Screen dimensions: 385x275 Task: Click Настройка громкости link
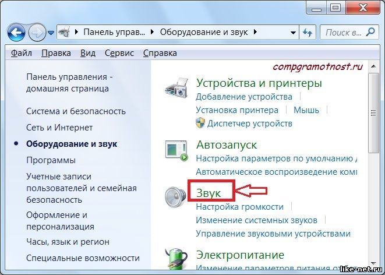[239, 206]
